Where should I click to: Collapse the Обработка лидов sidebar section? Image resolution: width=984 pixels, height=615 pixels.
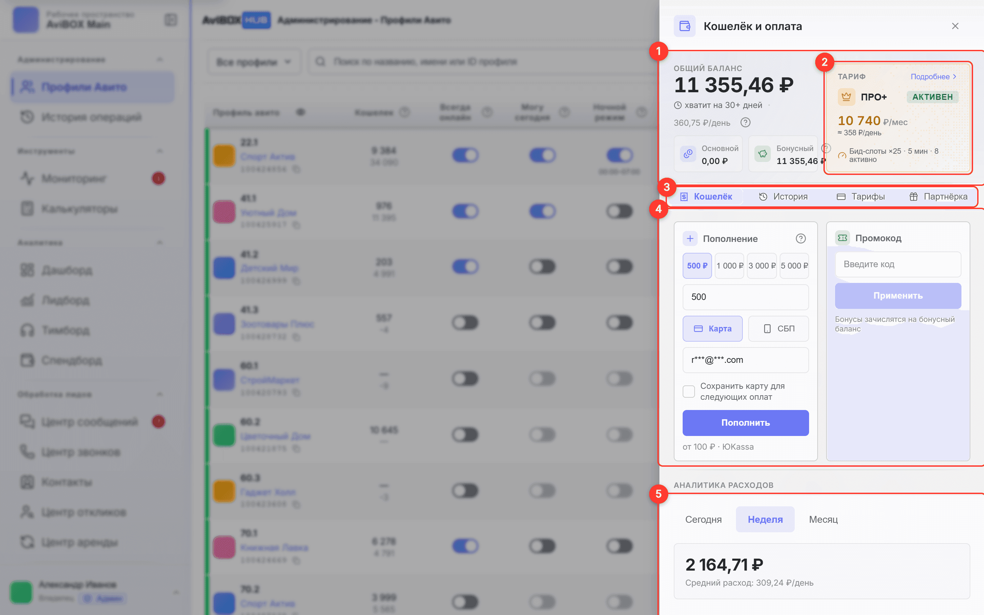tap(160, 394)
